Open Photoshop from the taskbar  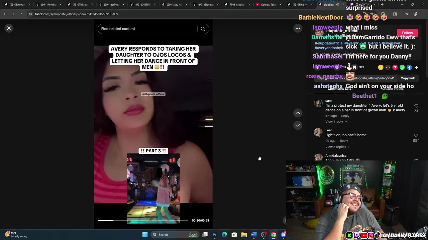tap(215, 235)
